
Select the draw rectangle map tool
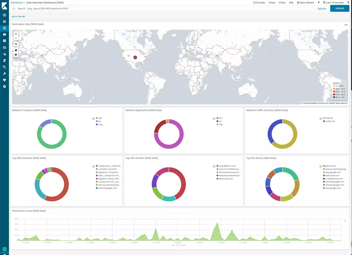(x=16, y=55)
